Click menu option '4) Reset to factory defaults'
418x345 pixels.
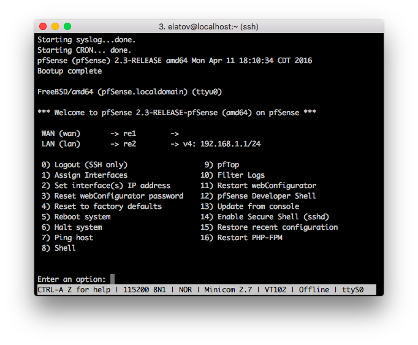(x=102, y=207)
